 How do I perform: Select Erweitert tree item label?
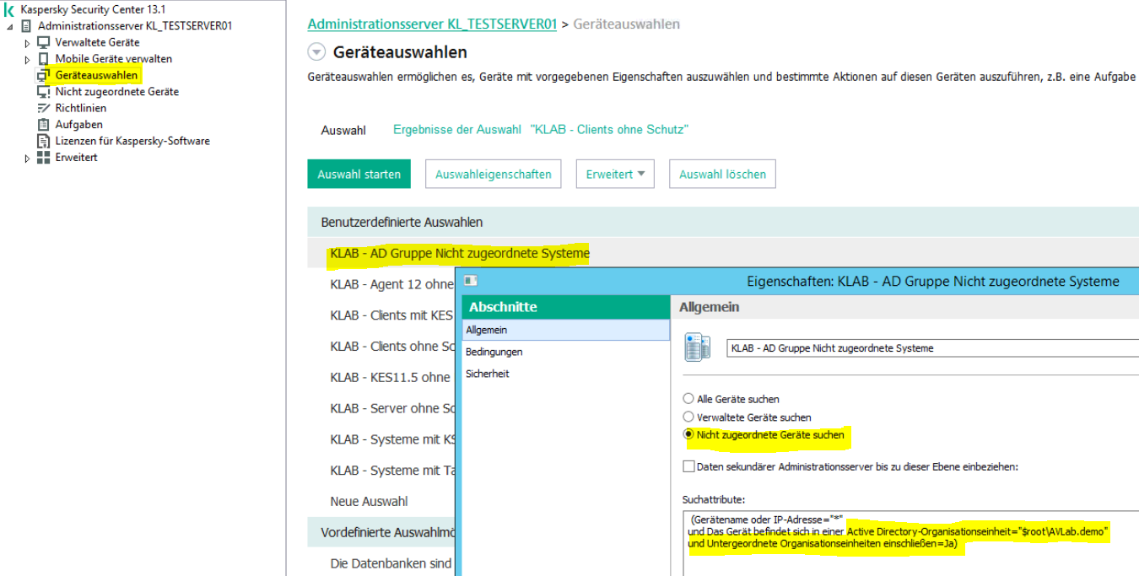(x=77, y=158)
